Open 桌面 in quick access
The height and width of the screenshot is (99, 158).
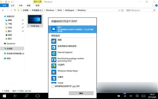coord(10,20)
